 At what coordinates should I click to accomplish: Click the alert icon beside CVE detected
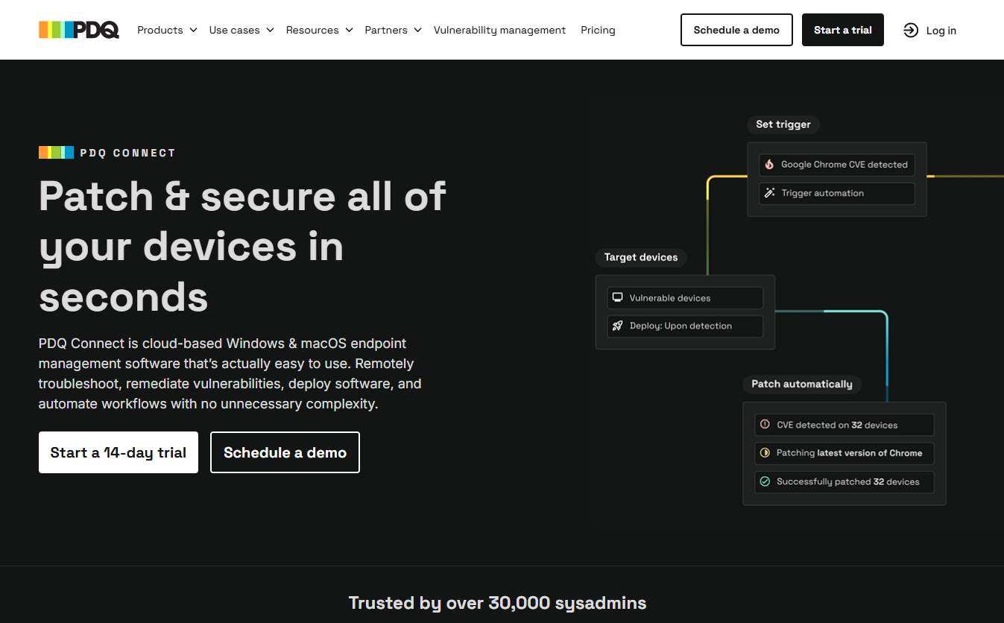coord(764,425)
